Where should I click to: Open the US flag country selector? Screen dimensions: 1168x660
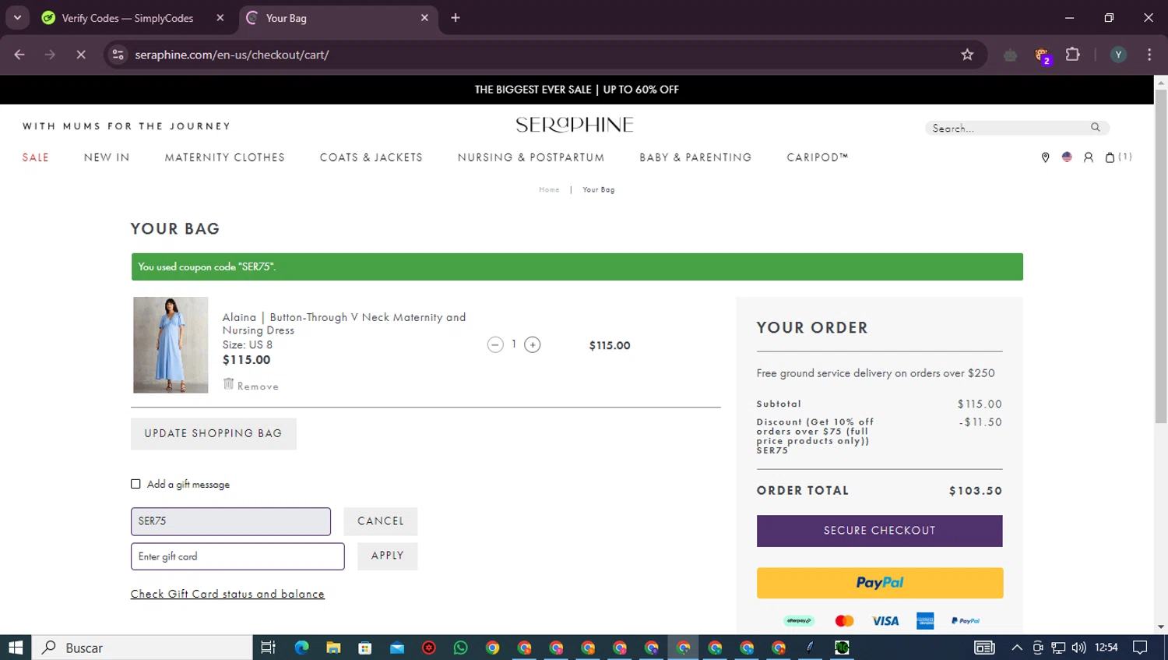1067,157
